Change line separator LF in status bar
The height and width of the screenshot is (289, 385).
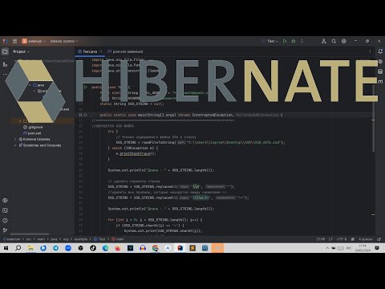click(330, 239)
